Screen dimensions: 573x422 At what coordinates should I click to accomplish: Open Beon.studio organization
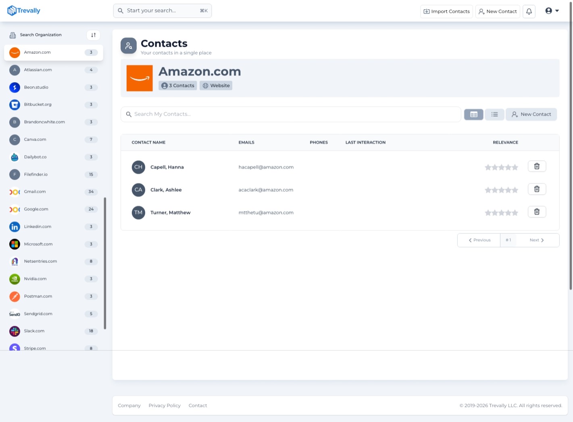54,87
